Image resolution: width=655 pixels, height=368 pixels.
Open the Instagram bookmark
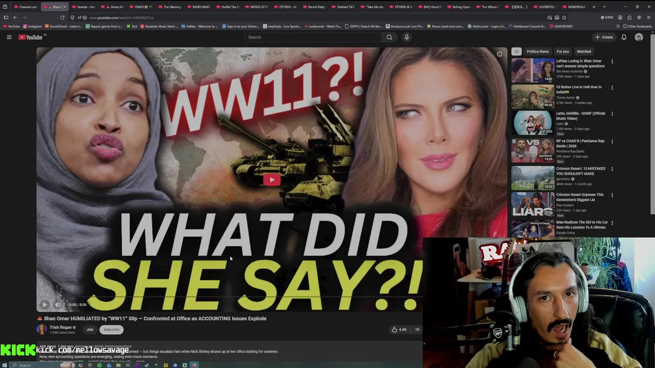(33, 26)
